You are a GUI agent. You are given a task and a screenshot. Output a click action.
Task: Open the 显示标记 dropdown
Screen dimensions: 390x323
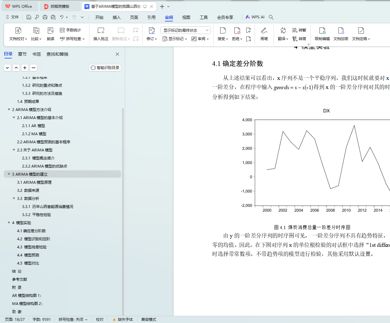tap(175, 39)
